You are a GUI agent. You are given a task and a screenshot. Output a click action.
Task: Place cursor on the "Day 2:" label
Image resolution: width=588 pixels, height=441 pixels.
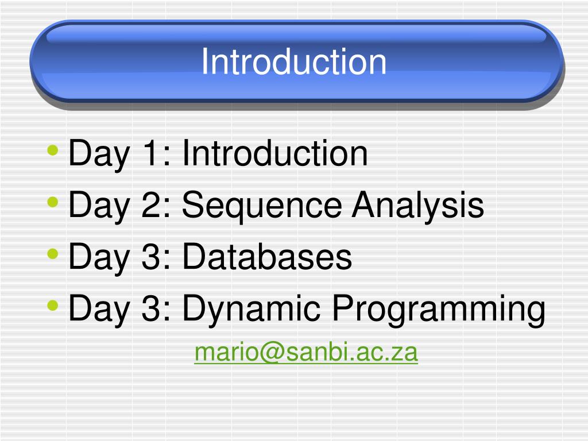click(x=120, y=207)
